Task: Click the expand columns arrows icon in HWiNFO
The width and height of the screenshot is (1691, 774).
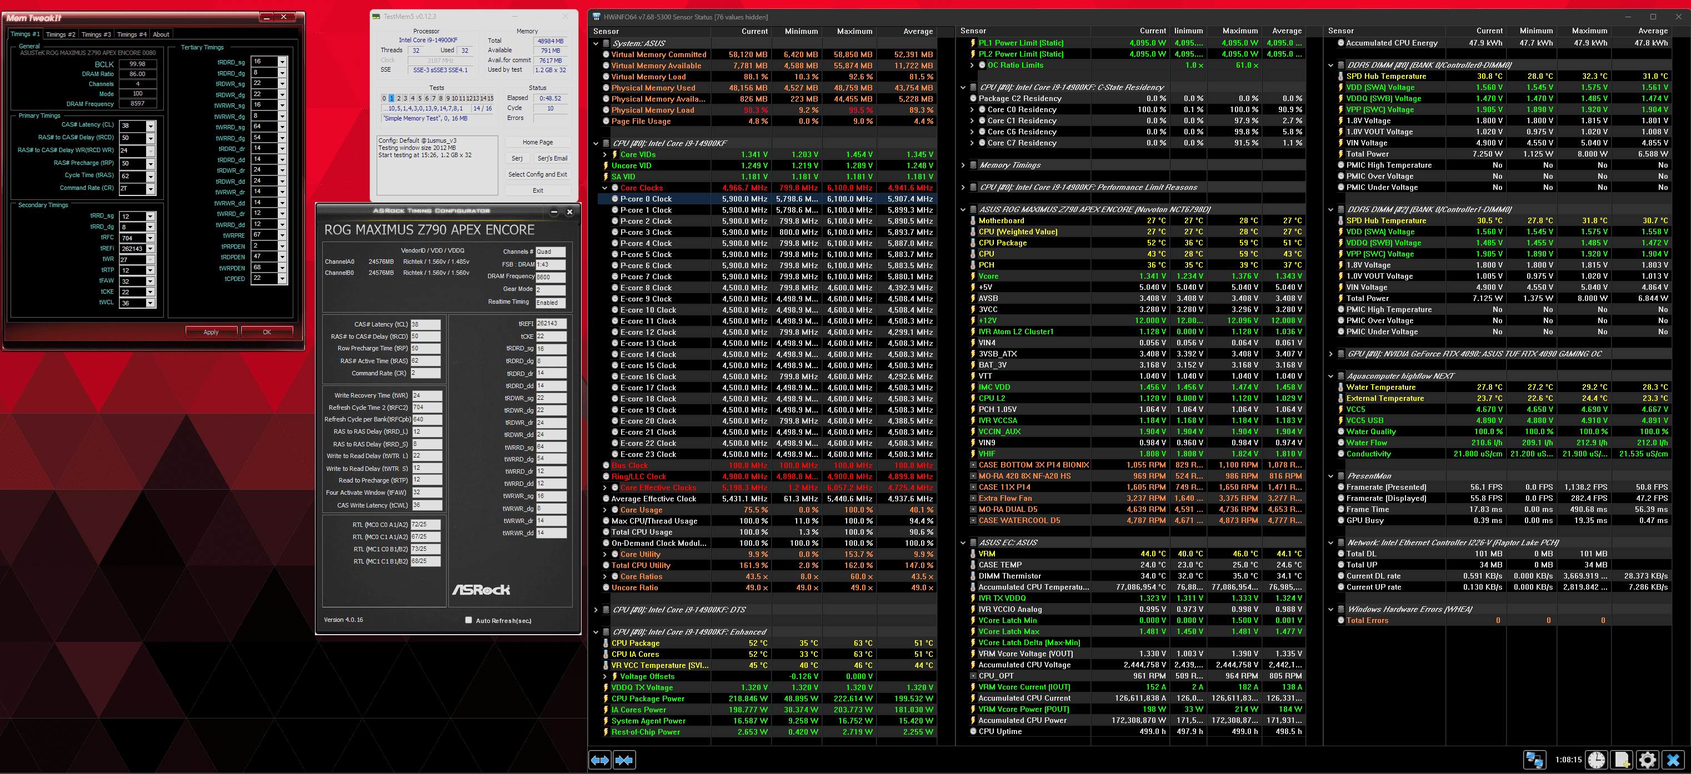Action: click(600, 760)
